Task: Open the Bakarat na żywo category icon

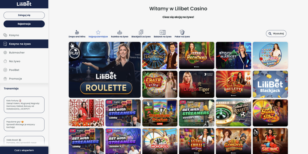Action: (163, 32)
